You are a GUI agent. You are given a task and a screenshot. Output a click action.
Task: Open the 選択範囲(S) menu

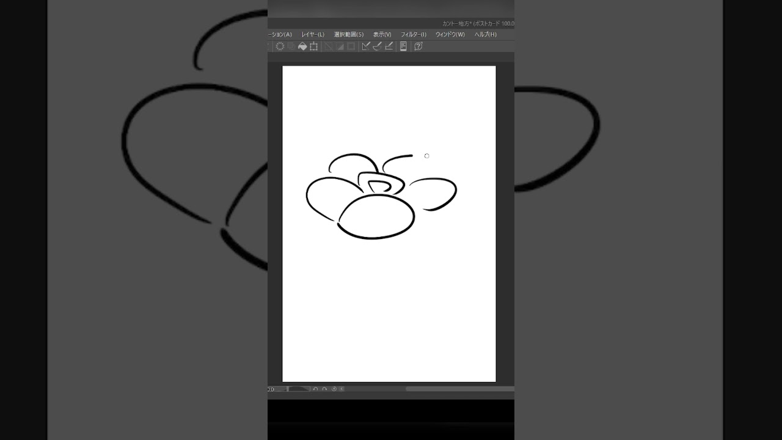click(x=349, y=35)
